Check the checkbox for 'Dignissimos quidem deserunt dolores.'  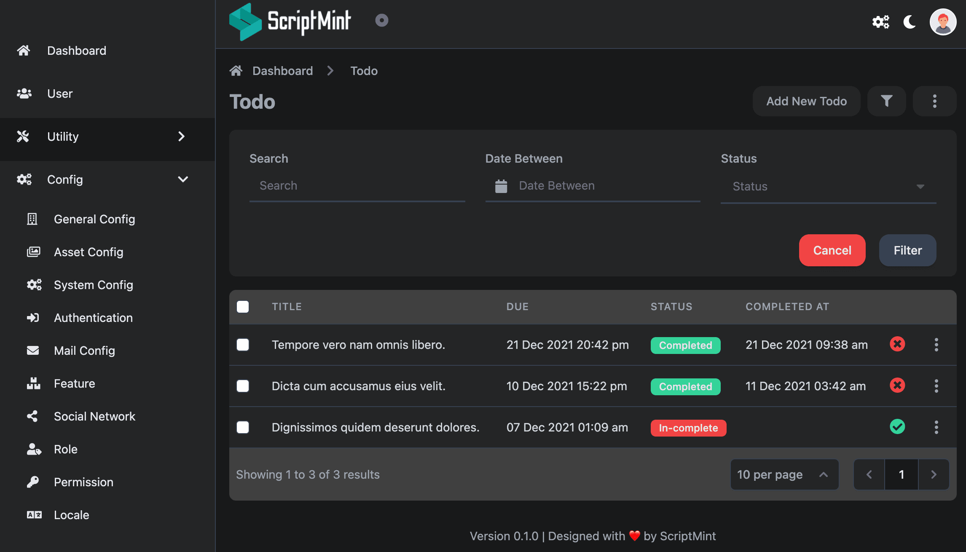[243, 427]
